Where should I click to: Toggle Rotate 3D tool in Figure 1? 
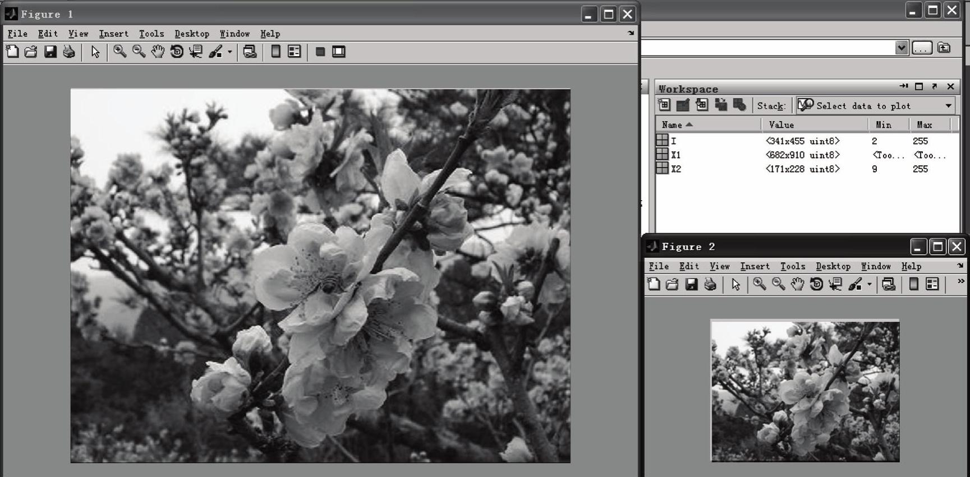tap(177, 52)
